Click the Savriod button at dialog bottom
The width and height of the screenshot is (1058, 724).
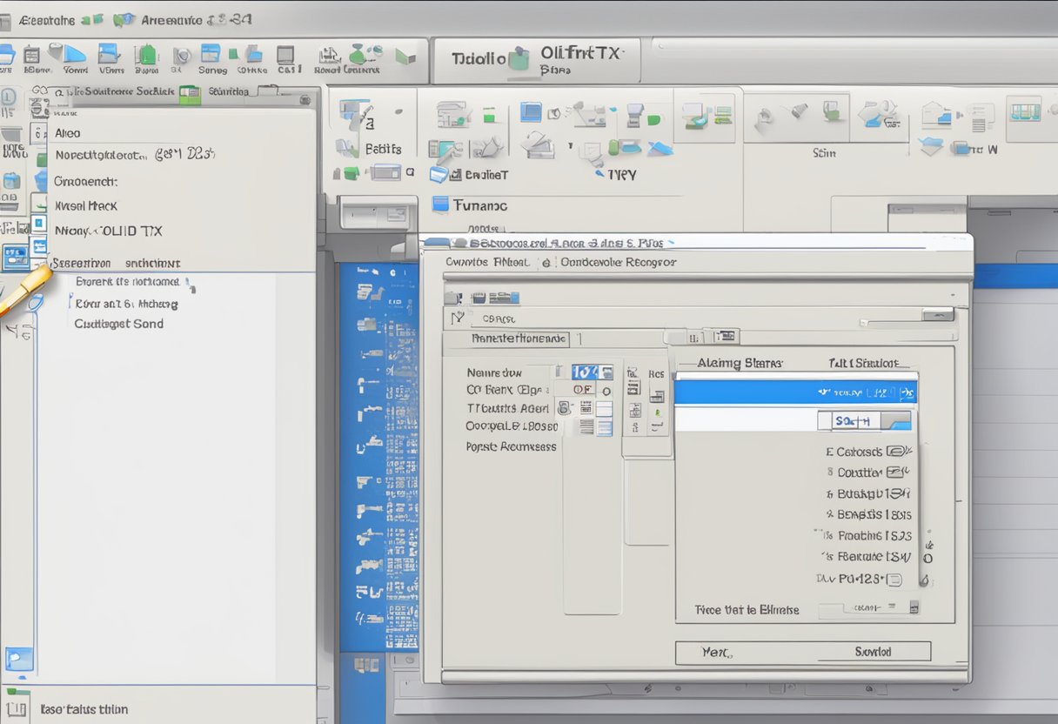(x=873, y=652)
